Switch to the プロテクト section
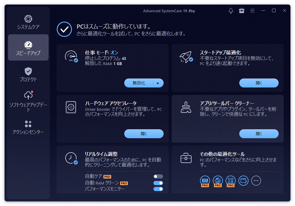 (x=28, y=74)
